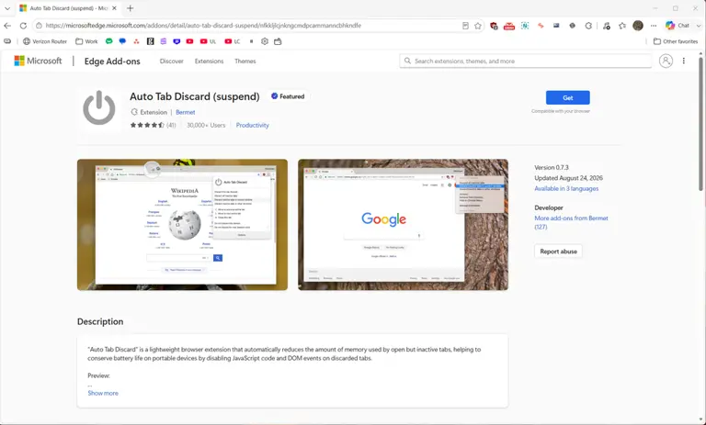Expand description with Show more

103,393
